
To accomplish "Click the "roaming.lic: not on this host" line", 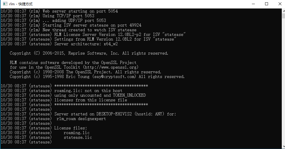I will coord(88,91).
